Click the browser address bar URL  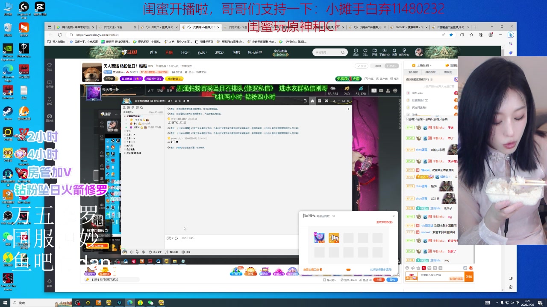pyautogui.click(x=97, y=35)
